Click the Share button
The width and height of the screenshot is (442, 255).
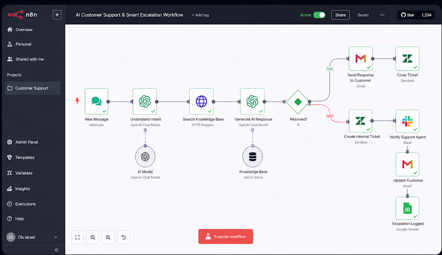click(340, 15)
